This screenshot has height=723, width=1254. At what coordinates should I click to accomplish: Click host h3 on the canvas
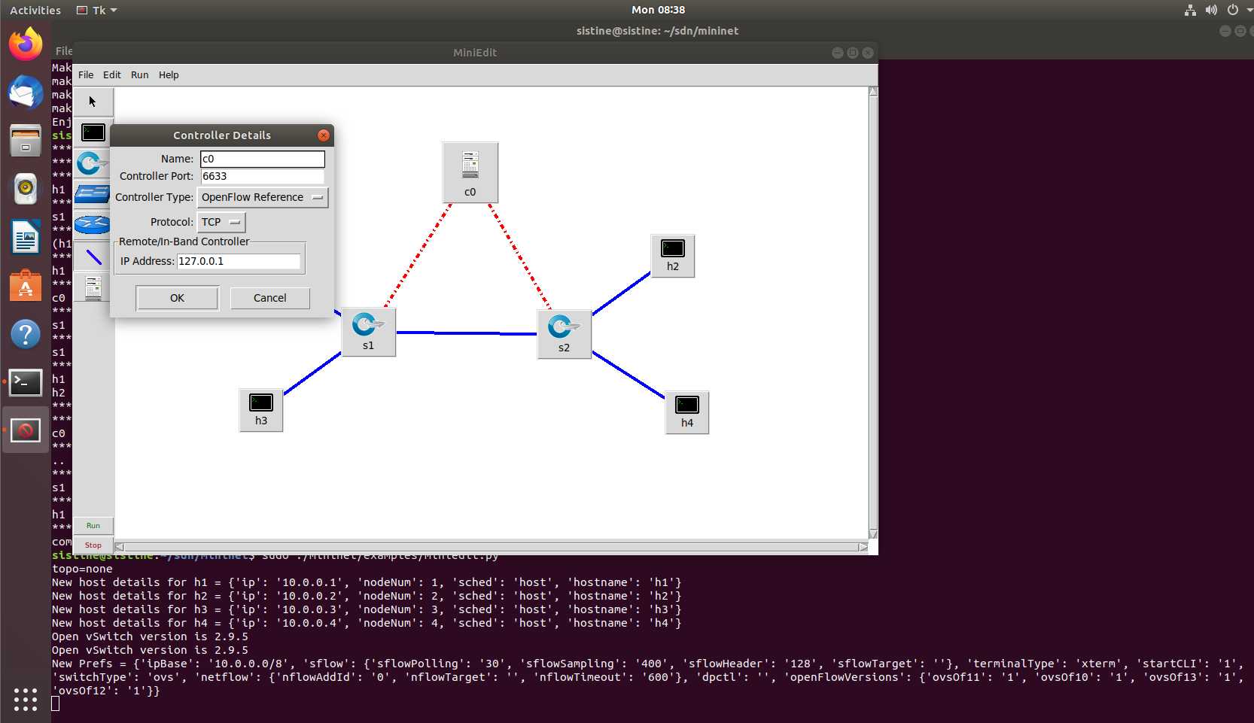pyautogui.click(x=260, y=410)
